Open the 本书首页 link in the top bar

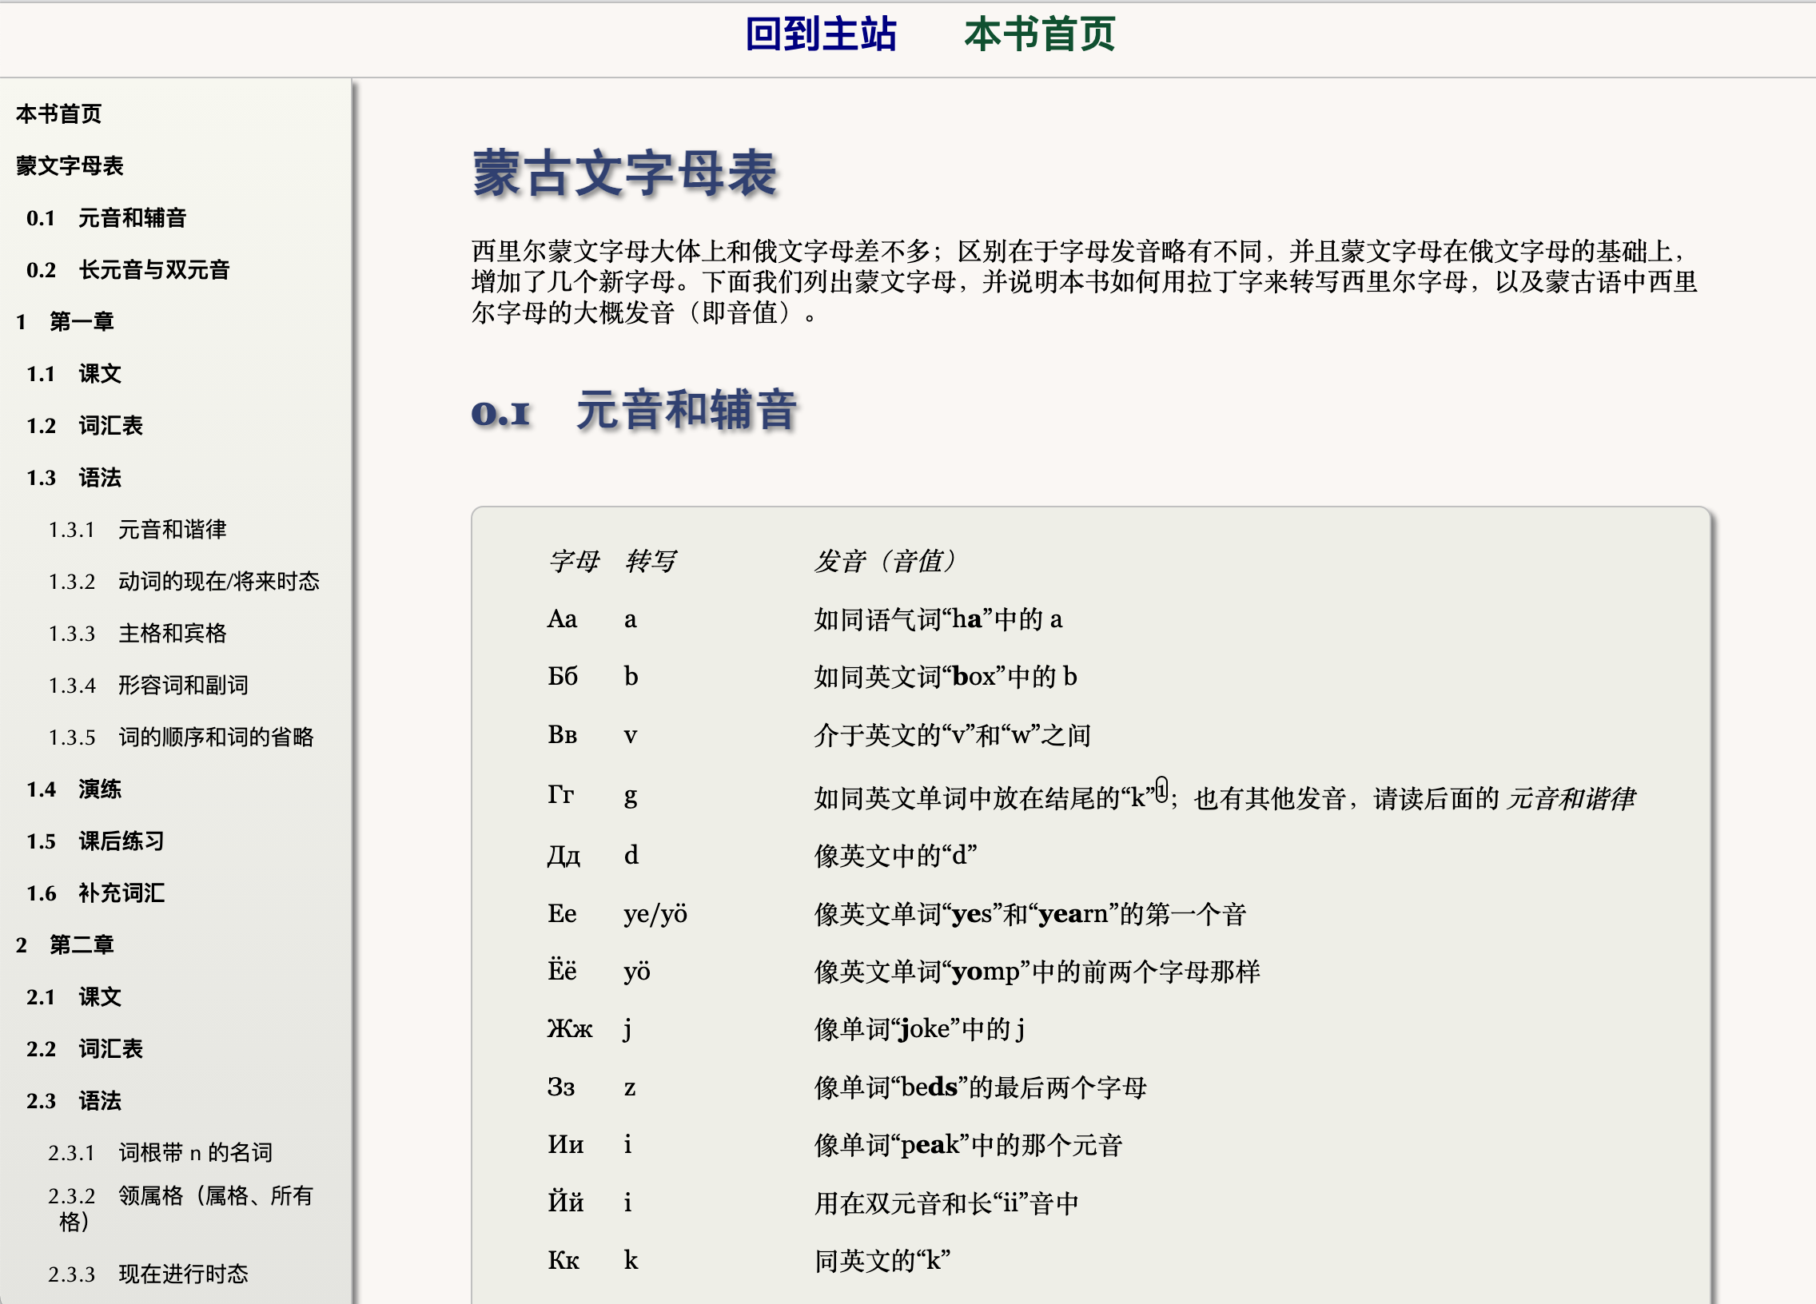click(1040, 34)
